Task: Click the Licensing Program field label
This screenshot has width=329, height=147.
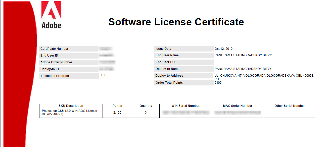Action: [55, 76]
